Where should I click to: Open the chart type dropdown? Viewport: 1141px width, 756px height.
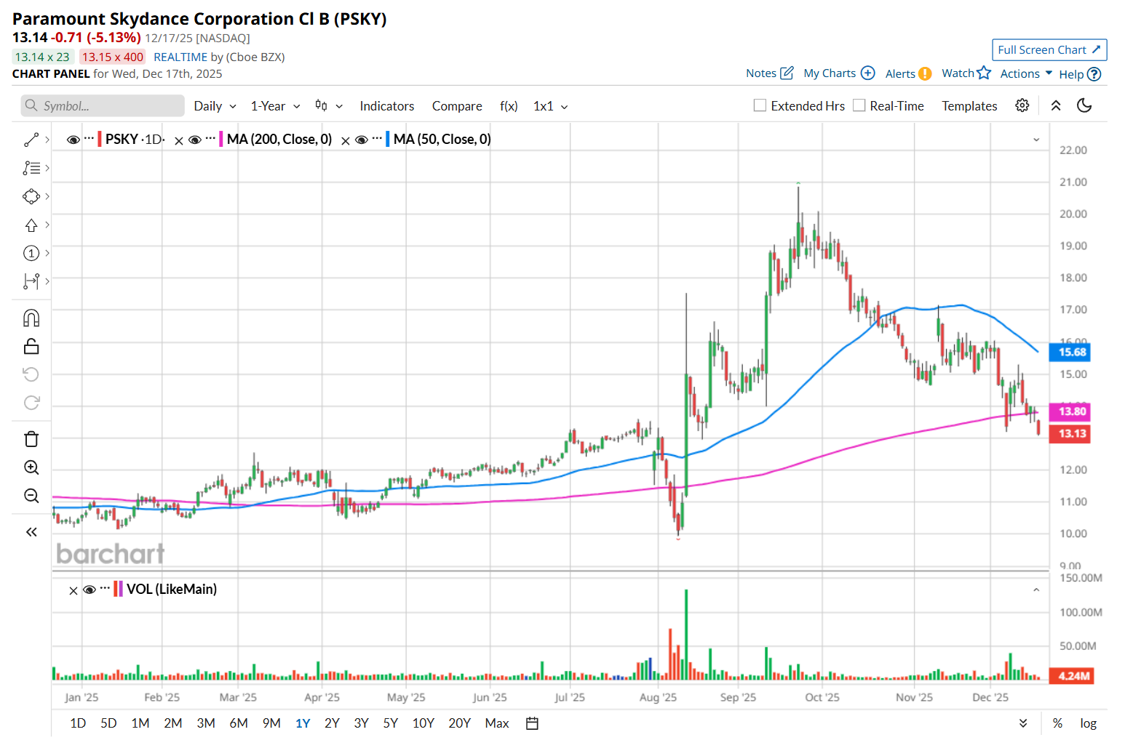(x=328, y=106)
